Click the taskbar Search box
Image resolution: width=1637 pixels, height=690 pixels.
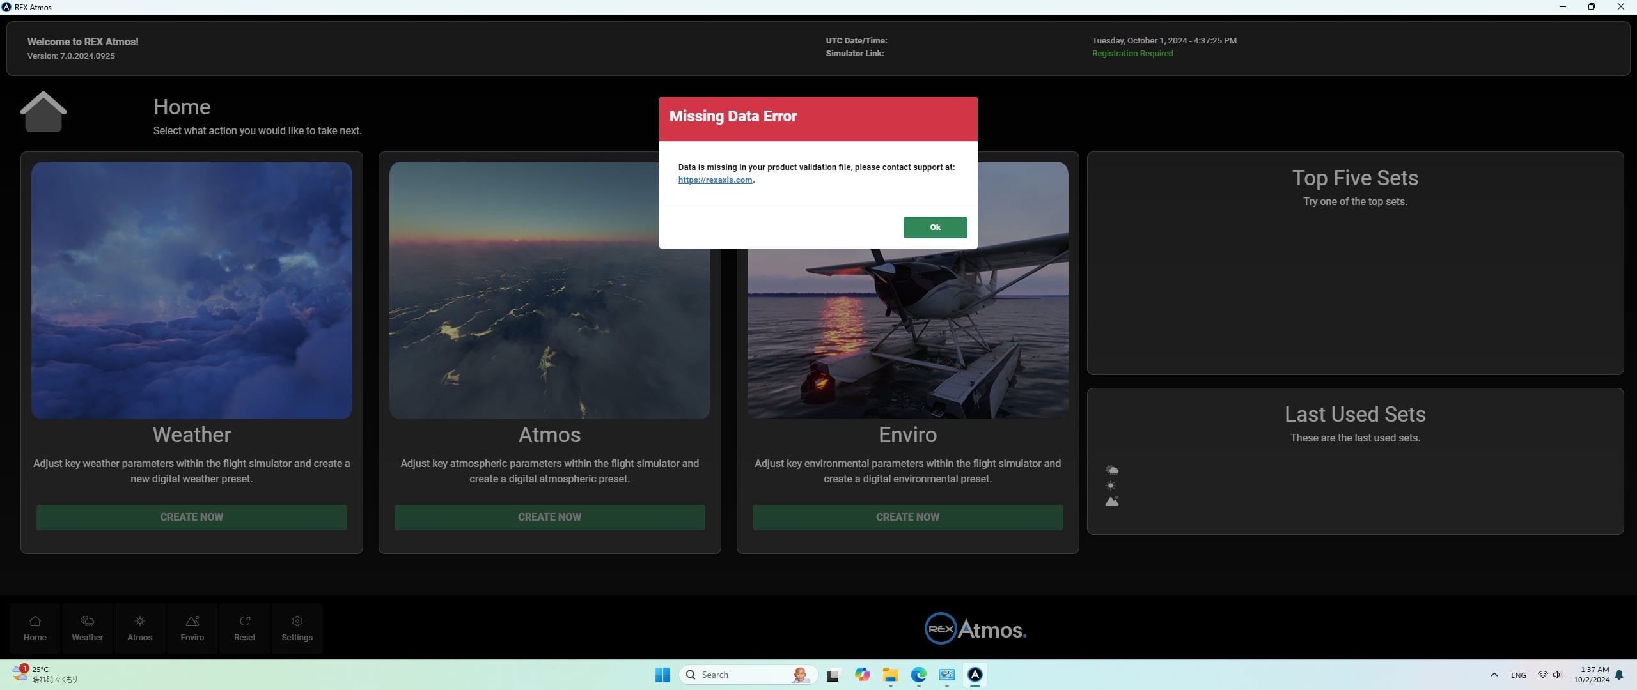[x=748, y=675]
